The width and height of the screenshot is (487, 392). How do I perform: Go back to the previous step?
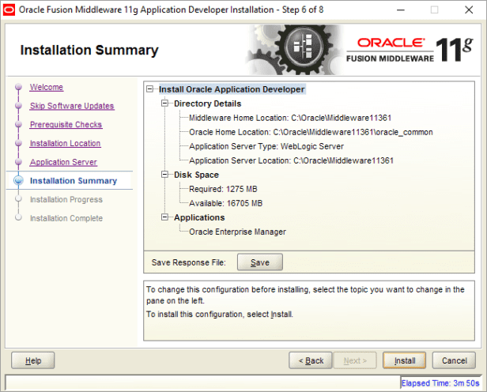(311, 360)
